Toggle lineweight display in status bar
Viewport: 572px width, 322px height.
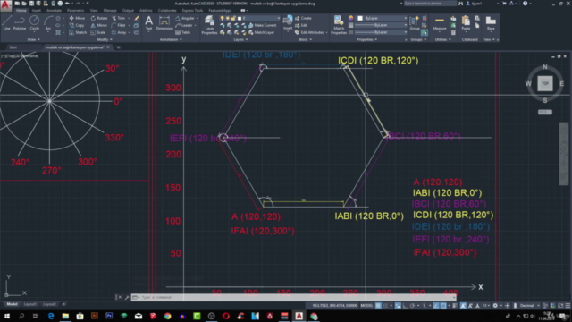point(455,306)
